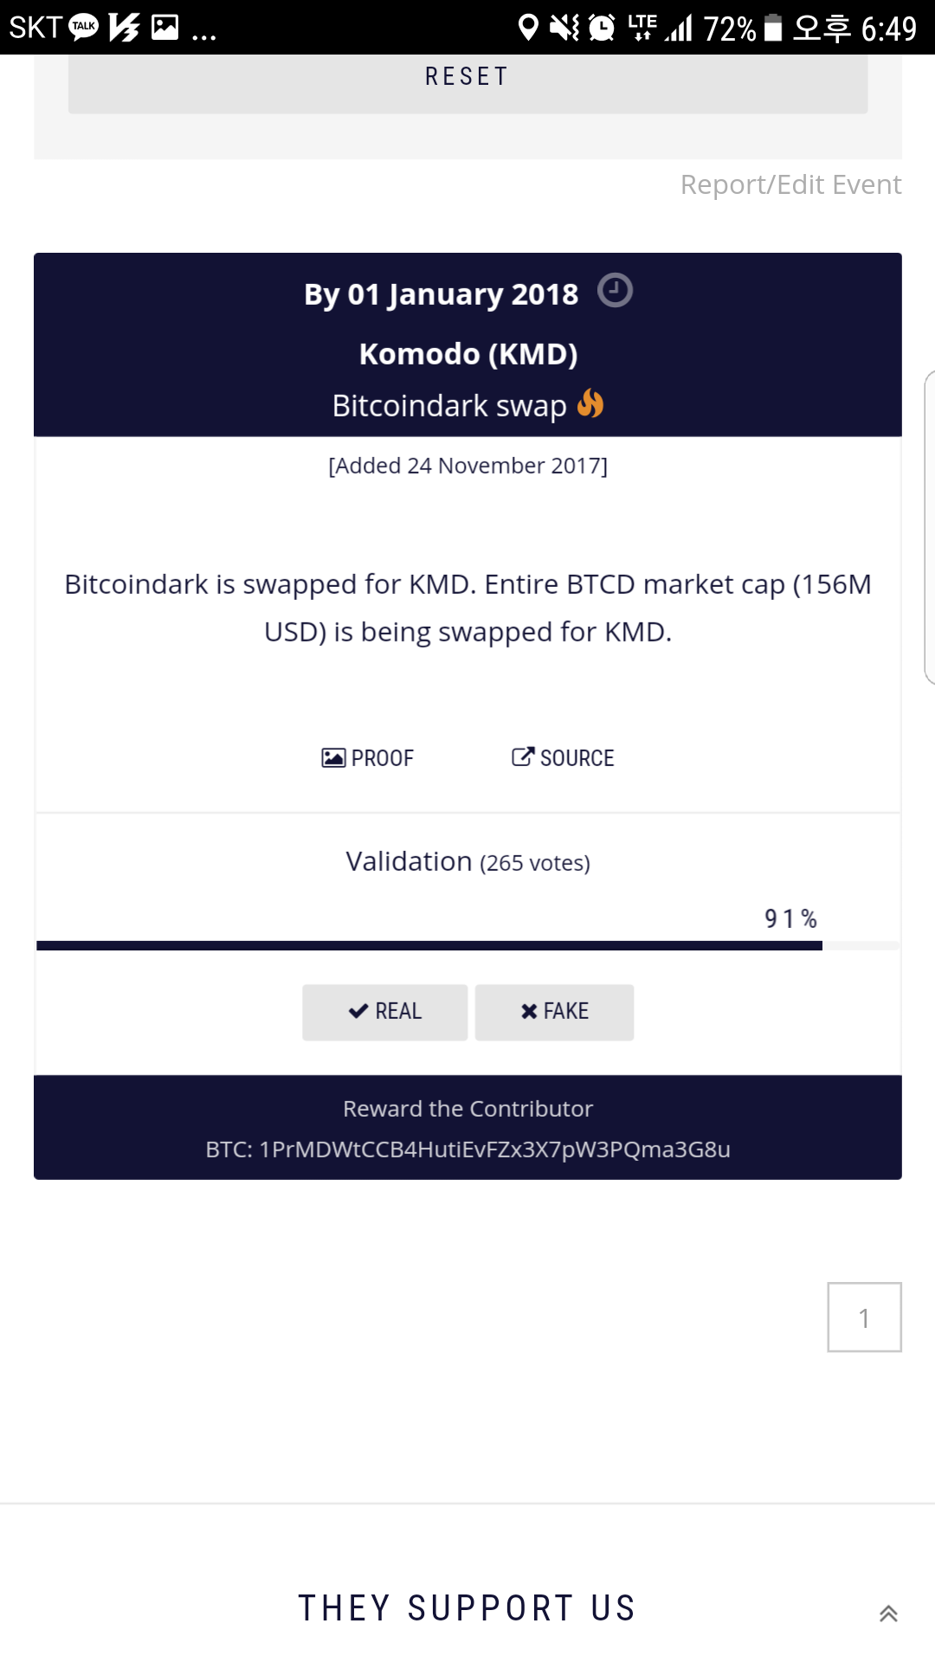
Task: Click the Komodo (KMD) event title
Action: pos(468,354)
